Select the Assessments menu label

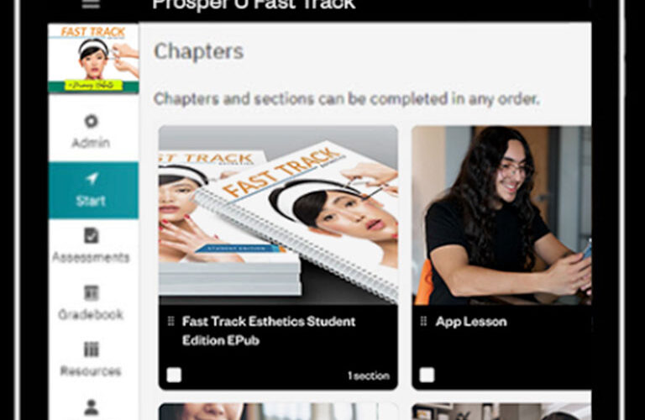[x=91, y=257]
